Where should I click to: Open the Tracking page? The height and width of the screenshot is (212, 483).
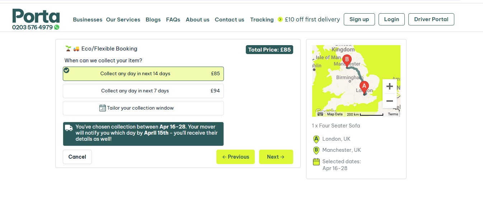tap(262, 20)
